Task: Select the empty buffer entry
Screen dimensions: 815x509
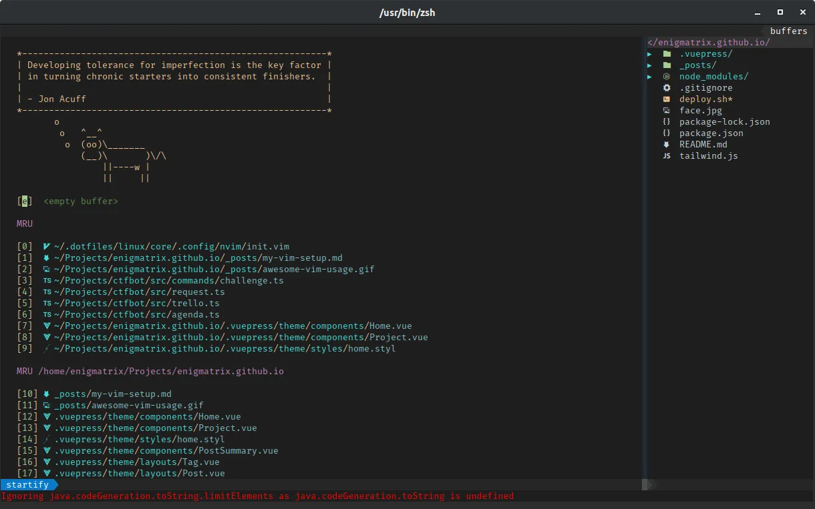Action: 80,201
